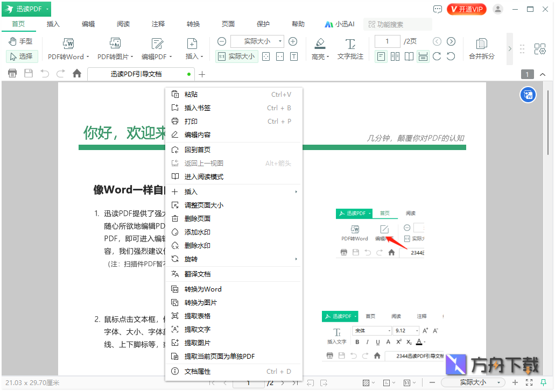Click the status bar zoom out minus
This screenshot has height=391, width=555.
pyautogui.click(x=432, y=382)
